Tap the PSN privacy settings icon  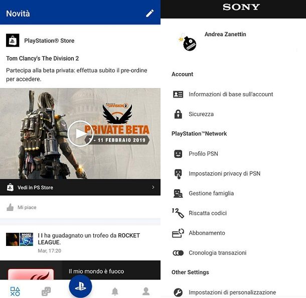178,174
